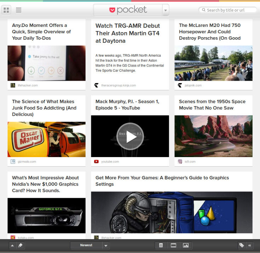This screenshot has width=260, height=253.
Task: Collapse bottom bar with double chevron
Action: click(249, 245)
